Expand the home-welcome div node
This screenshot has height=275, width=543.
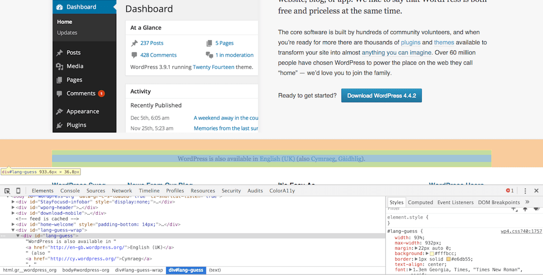coord(13,224)
